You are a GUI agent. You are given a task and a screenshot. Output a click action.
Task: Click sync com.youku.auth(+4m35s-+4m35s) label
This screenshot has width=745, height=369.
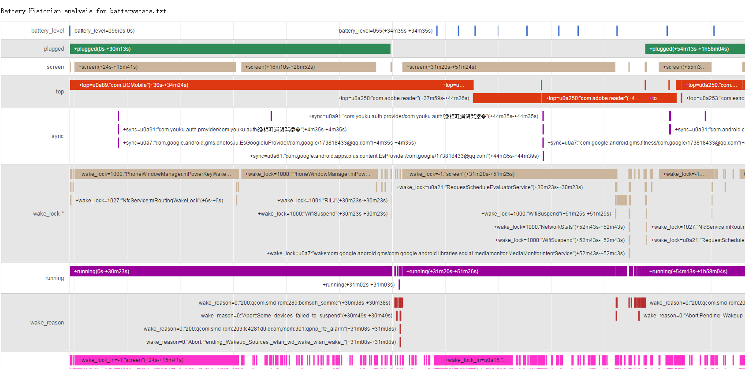(x=235, y=130)
